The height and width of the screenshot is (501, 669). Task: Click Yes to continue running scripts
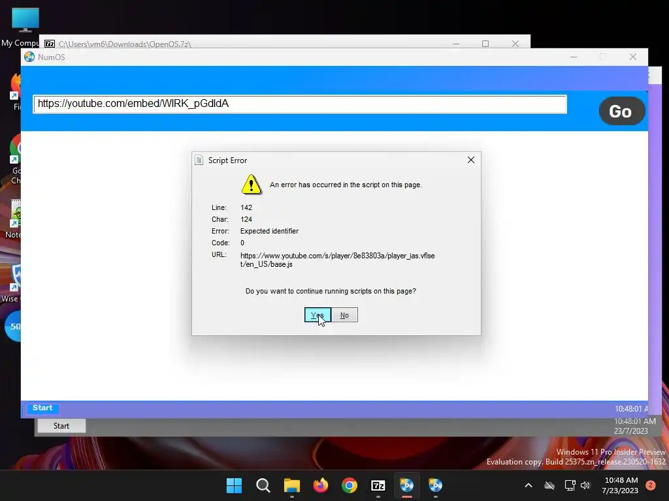[318, 315]
